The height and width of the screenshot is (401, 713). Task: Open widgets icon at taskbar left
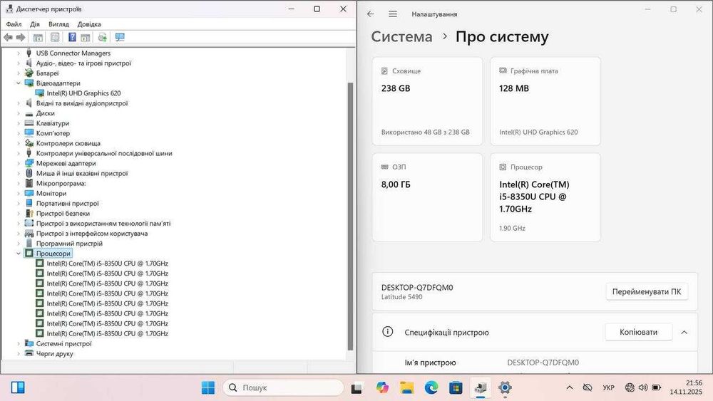click(18, 387)
